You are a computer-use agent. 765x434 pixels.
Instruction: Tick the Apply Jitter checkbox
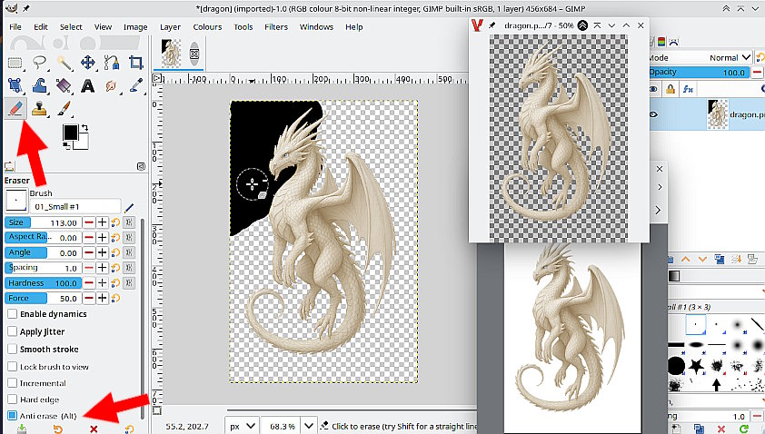[x=13, y=331]
